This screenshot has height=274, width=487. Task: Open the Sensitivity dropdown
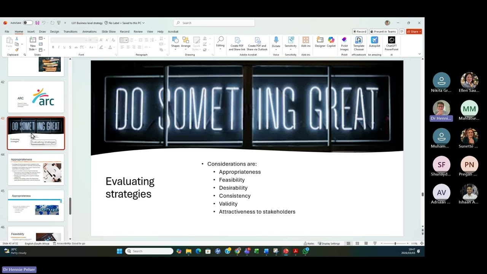291,43
